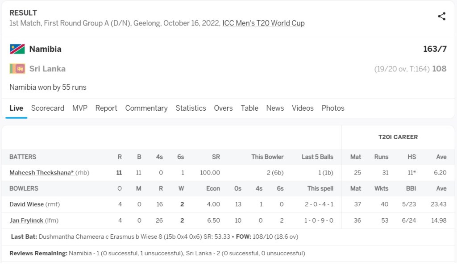Click the Sri Lanka team name
The width and height of the screenshot is (457, 266).
click(47, 69)
